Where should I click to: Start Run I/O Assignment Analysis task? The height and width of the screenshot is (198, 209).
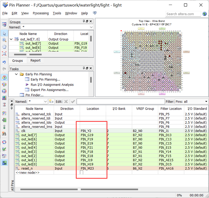point(52,85)
